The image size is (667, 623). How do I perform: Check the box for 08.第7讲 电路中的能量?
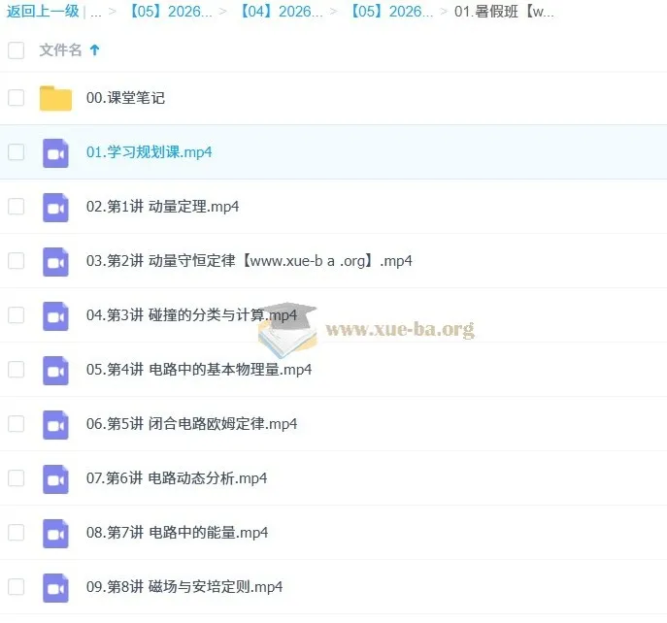click(x=17, y=532)
